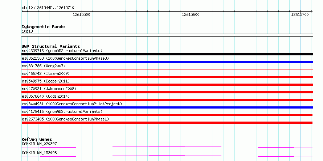This screenshot has width=323, height=161.
Task: Click the 12615500 ruler position label
Action: pos(81,14)
